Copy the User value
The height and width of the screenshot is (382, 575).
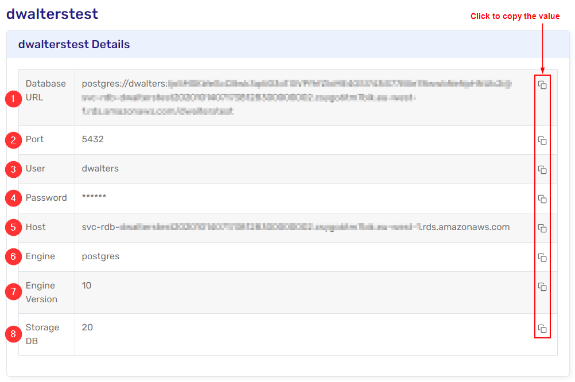pos(542,170)
